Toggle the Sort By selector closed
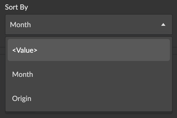177x118 pixels. point(88,25)
